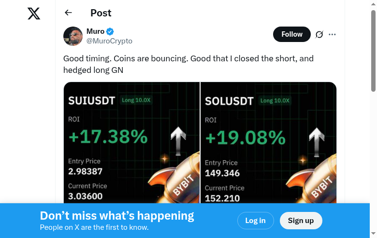Viewport: 377px width, 238px height.
Task: Open the SUIUSDT trade image
Action: click(x=131, y=145)
